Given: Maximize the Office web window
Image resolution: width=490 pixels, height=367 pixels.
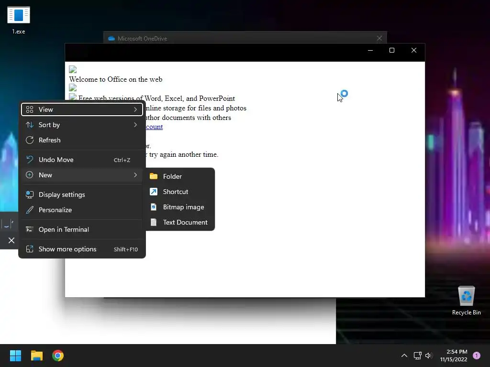Looking at the screenshot, I should click(392, 50).
